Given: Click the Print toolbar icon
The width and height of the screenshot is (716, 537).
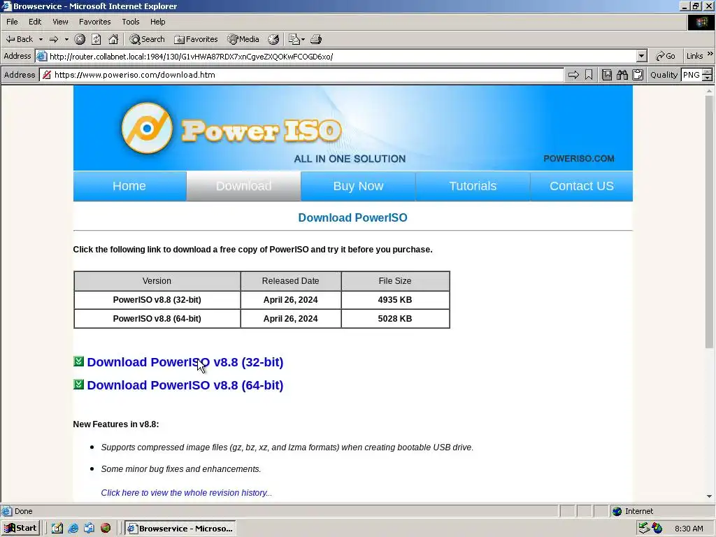Looking at the screenshot, I should (x=316, y=39).
